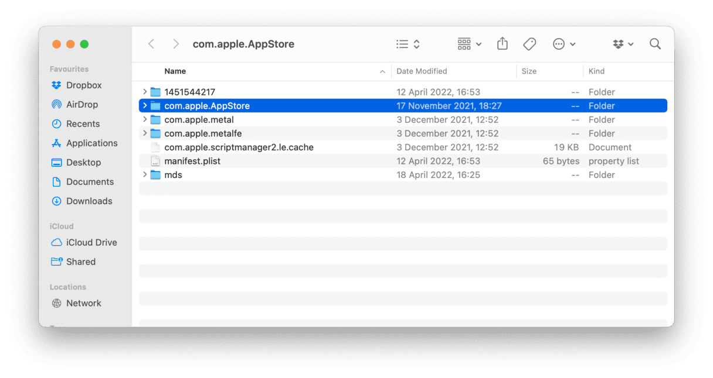Viewport: 713px width, 378px height.
Task: Select the com.apple.metalfe row name
Action: tap(203, 133)
